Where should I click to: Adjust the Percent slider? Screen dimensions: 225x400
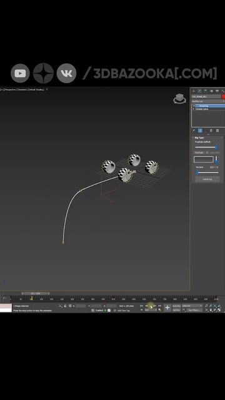click(x=207, y=172)
